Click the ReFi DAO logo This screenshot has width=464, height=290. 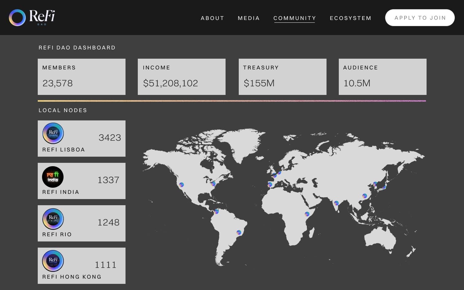(x=32, y=18)
